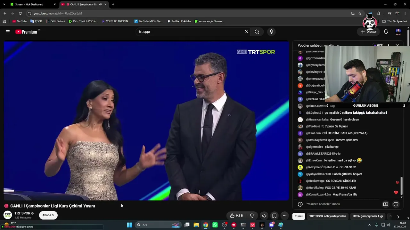Open the Kick / Twitch VOD bookmark
The width and height of the screenshot is (410, 230).
(83, 21)
